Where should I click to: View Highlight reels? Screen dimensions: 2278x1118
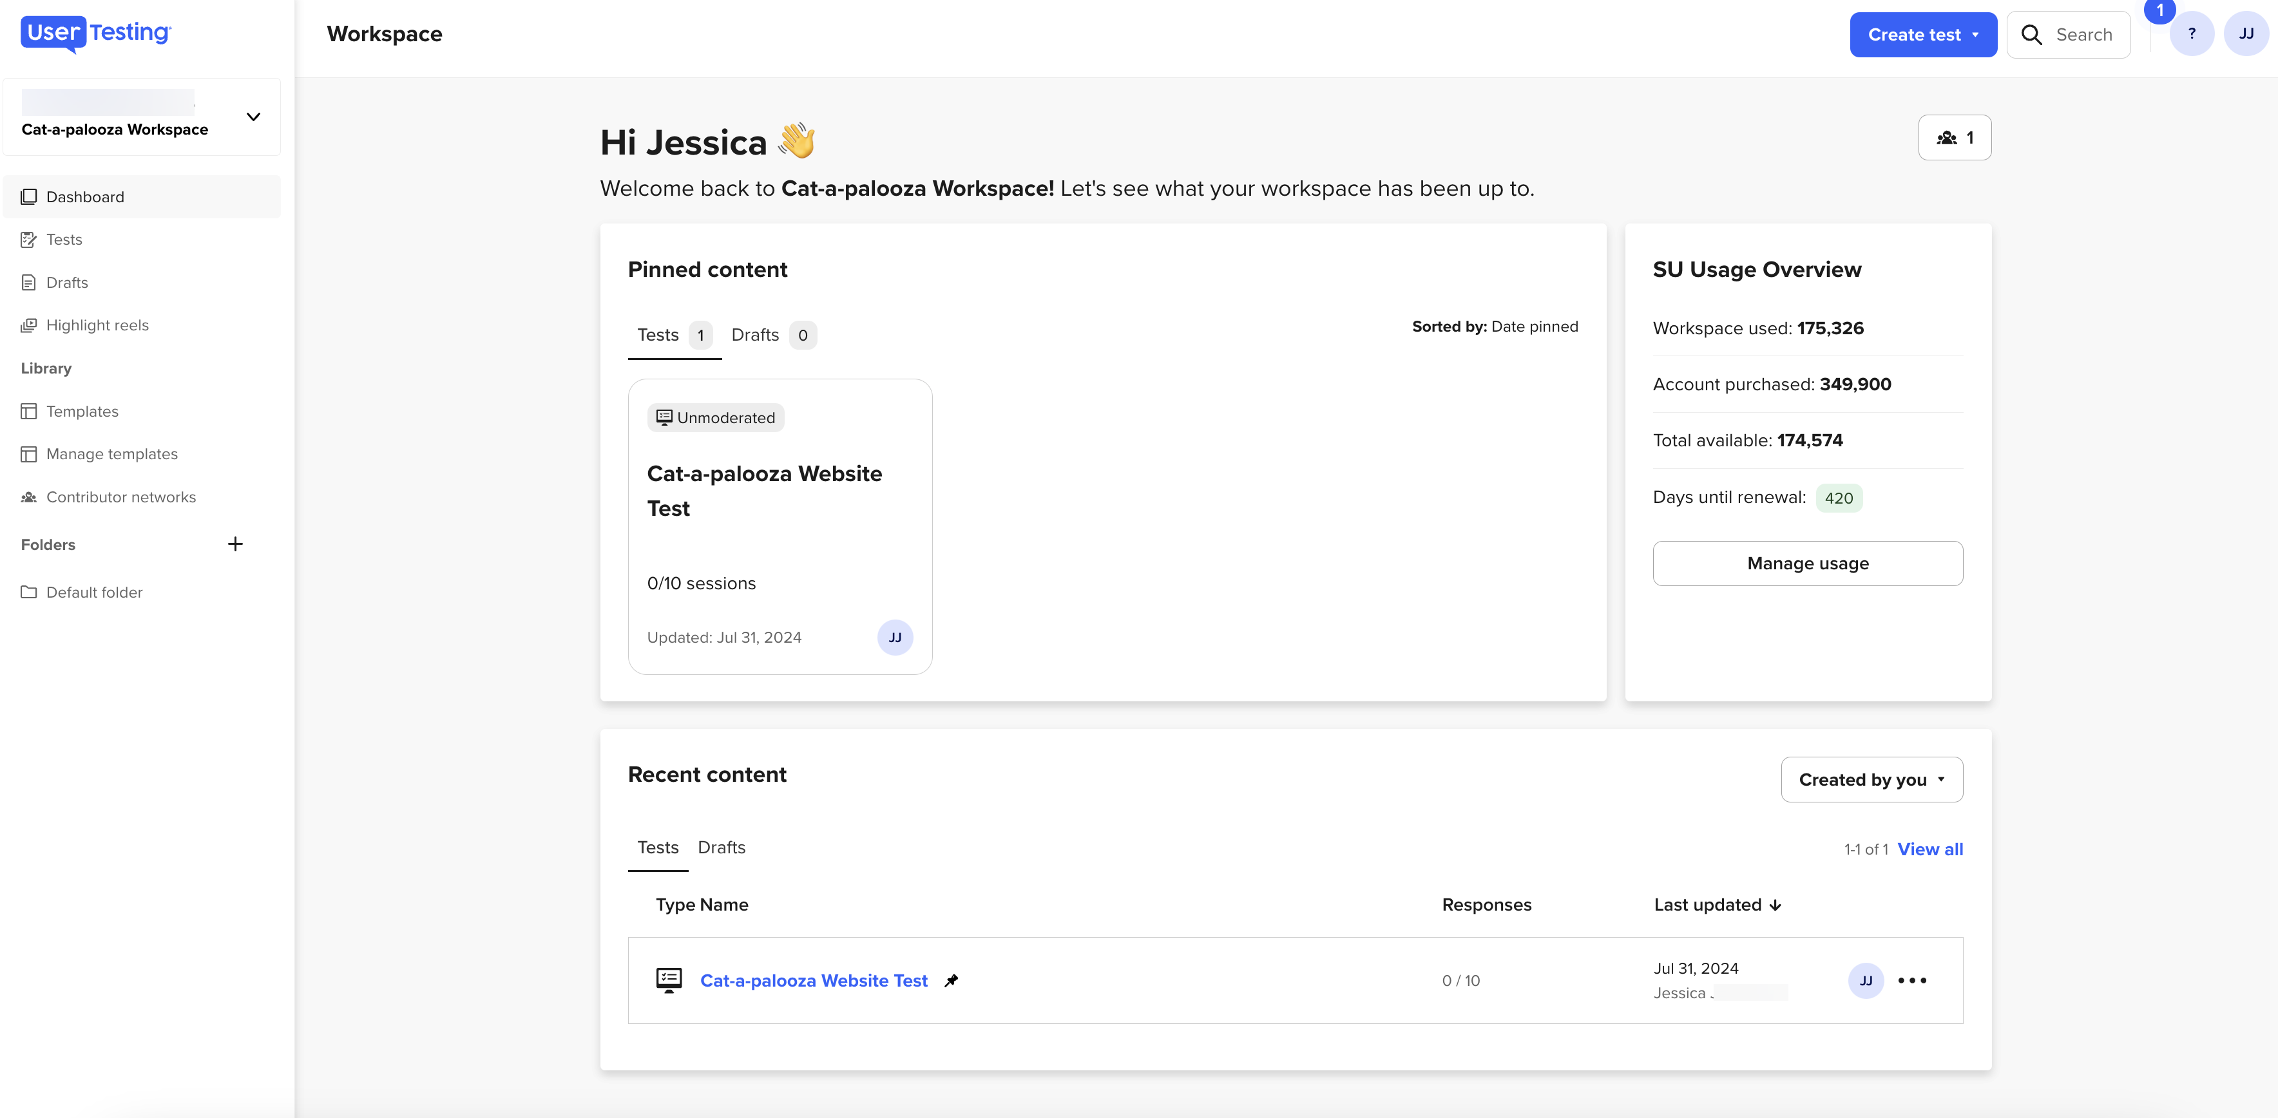[97, 325]
